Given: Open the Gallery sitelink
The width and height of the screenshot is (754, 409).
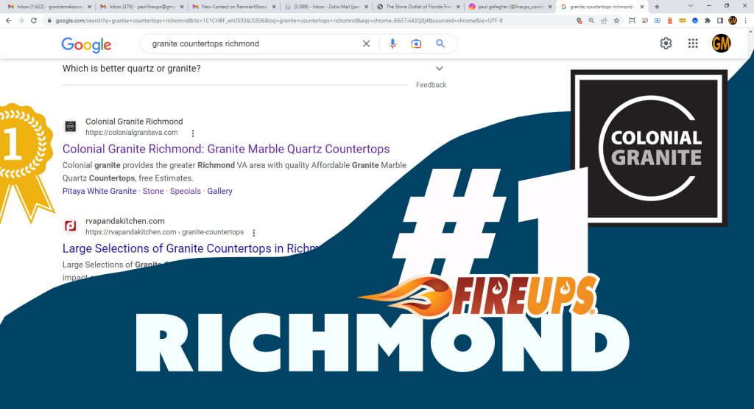Looking at the screenshot, I should [219, 191].
